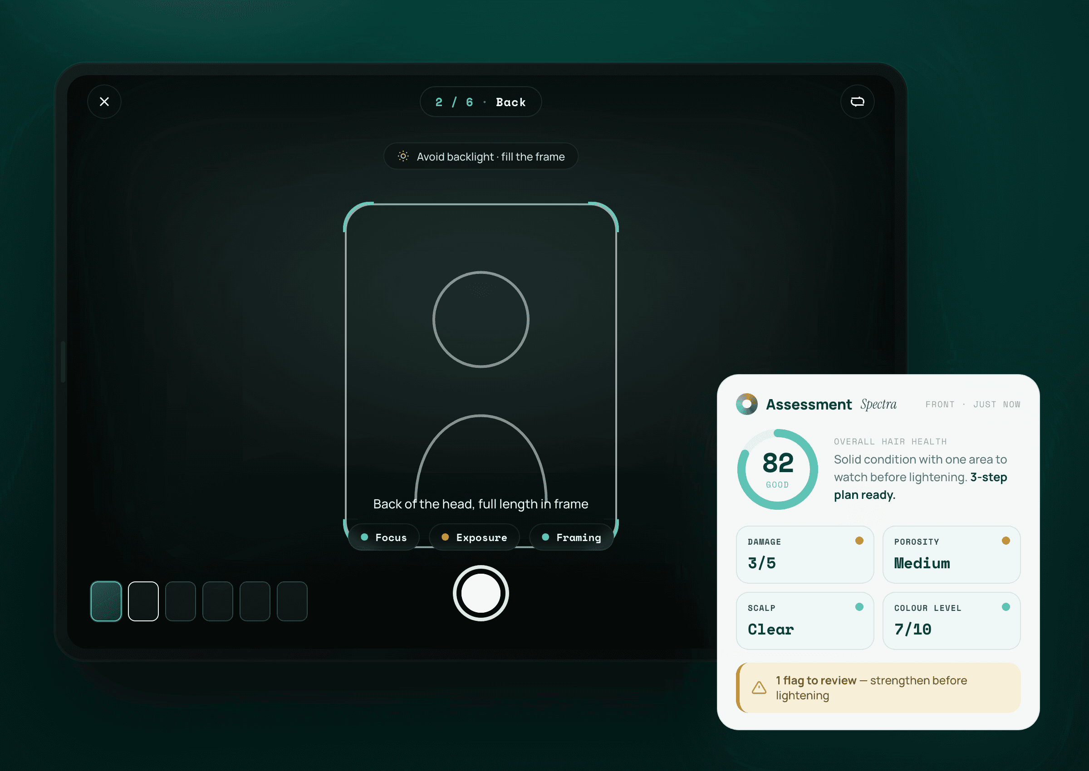Viewport: 1089px width, 771px height.
Task: Click the teal dot on Scalp card
Action: [859, 607]
